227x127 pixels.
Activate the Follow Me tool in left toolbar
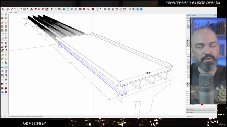click(x=6, y=47)
